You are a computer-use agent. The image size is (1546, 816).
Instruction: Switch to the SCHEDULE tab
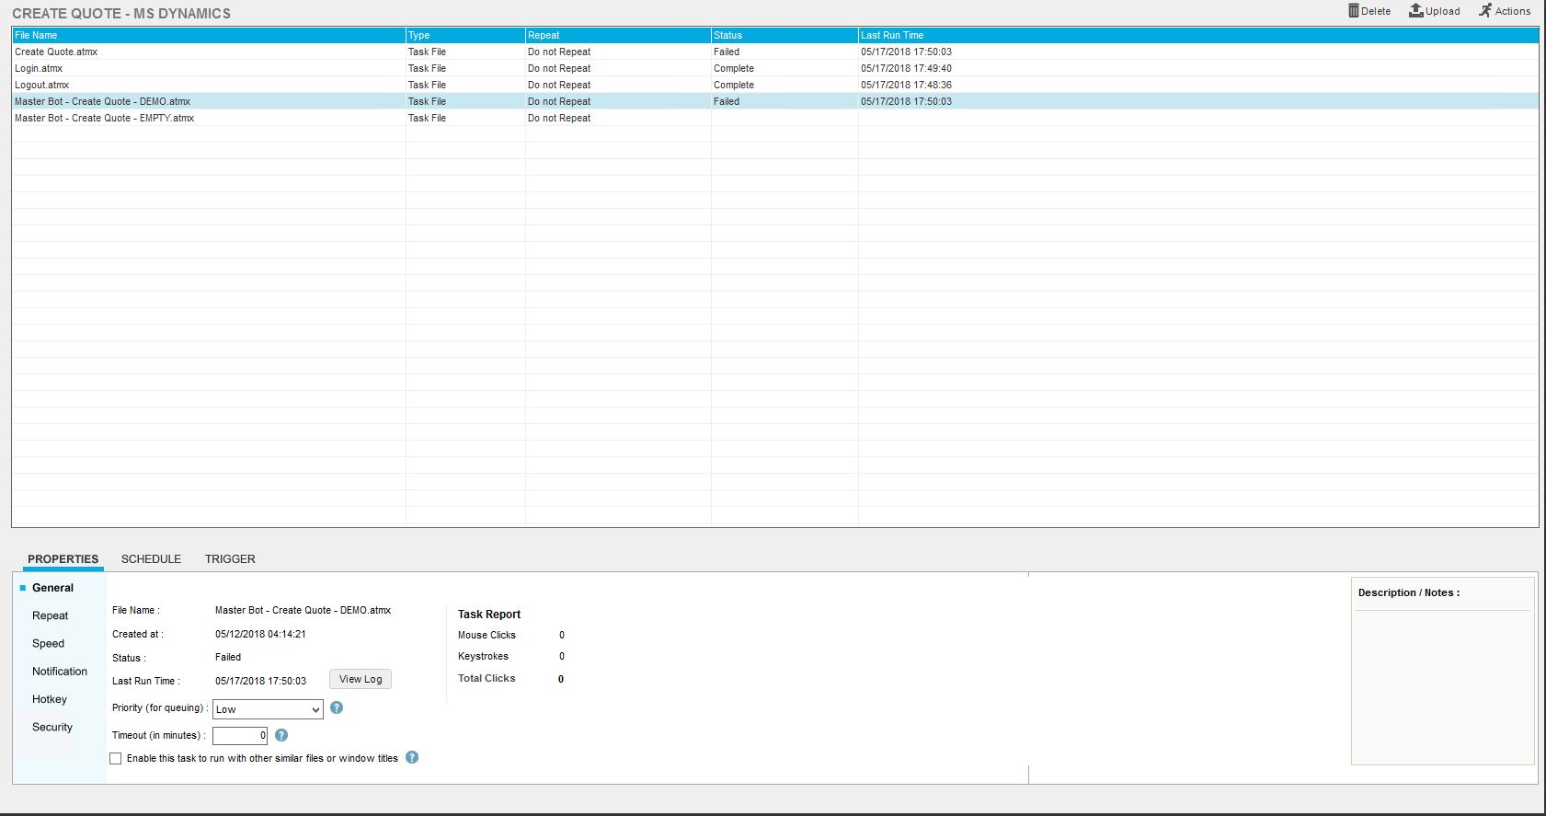151,558
